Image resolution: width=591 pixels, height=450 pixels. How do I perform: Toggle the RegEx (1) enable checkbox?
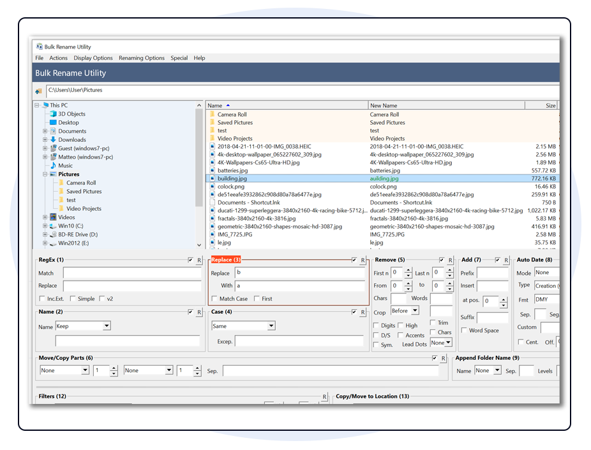click(190, 260)
